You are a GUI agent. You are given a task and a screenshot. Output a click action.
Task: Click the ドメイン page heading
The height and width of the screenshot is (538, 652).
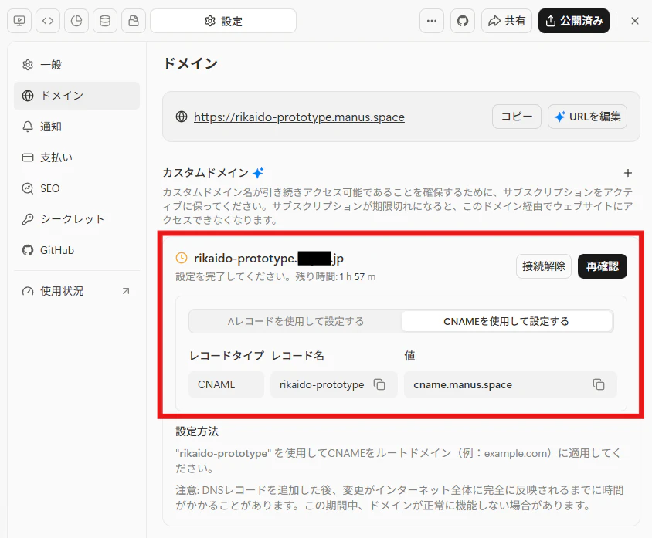point(191,63)
